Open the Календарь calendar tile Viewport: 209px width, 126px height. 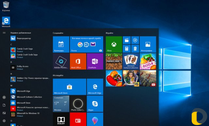click(x=61, y=44)
